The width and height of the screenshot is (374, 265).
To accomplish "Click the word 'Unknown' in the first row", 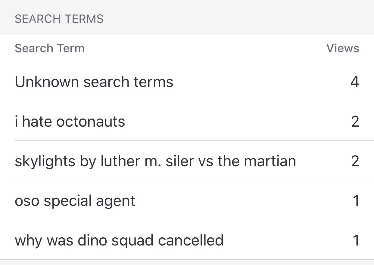I will [47, 82].
